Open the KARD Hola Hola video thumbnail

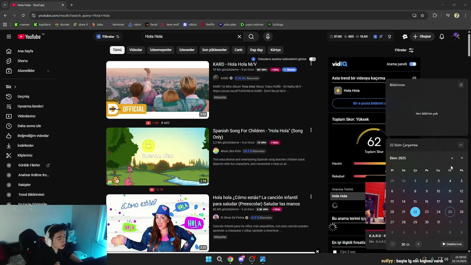(x=157, y=90)
